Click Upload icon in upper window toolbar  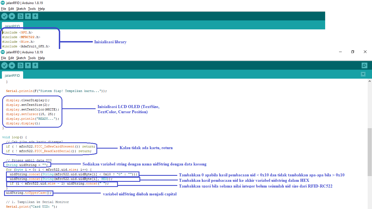coord(12,16)
